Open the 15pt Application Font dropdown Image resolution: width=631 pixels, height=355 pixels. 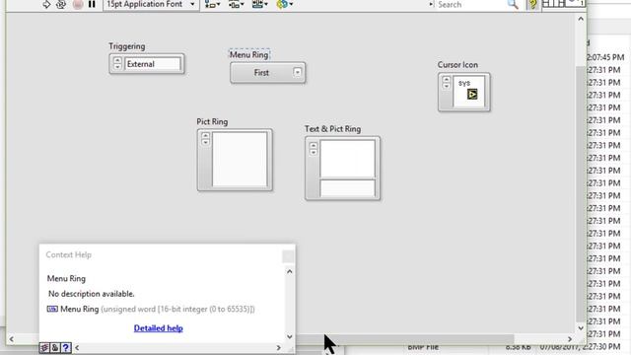151,4
